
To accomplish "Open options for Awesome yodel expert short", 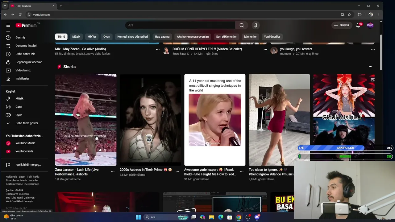I will [242, 171].
